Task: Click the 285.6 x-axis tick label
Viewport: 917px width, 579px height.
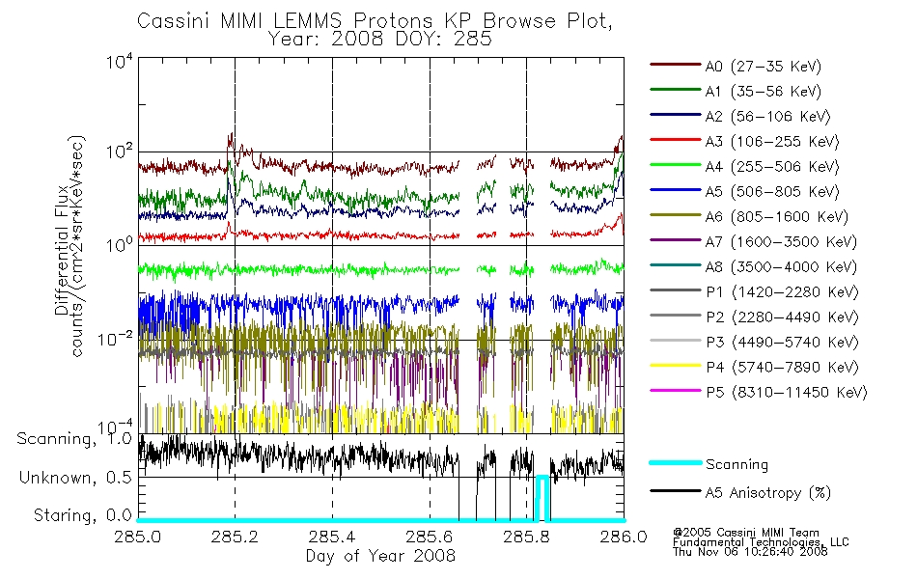Action: click(430, 537)
